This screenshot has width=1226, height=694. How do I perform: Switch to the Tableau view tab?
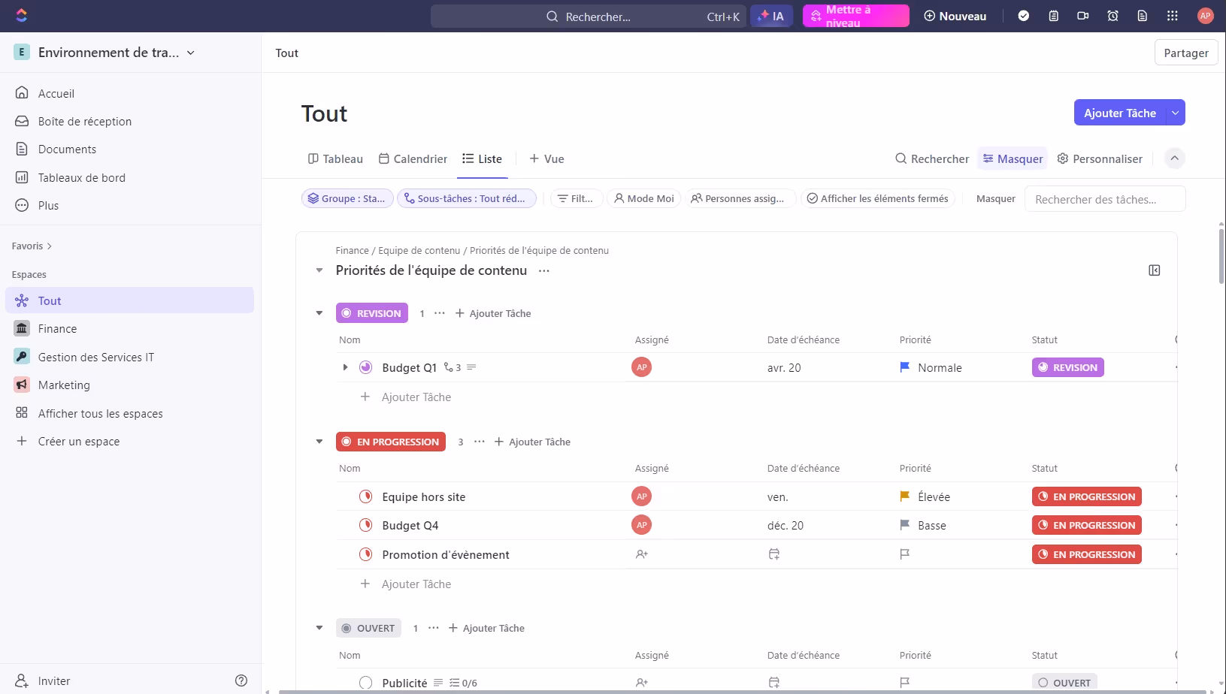tap(335, 158)
